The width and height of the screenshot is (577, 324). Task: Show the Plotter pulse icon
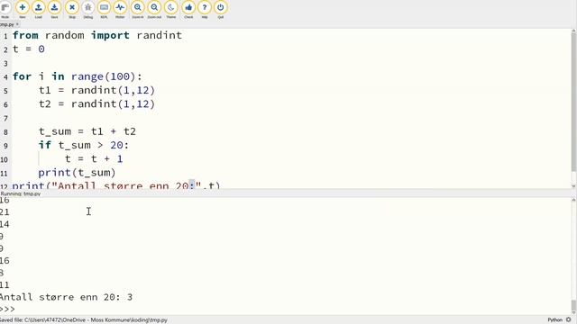pyautogui.click(x=120, y=8)
